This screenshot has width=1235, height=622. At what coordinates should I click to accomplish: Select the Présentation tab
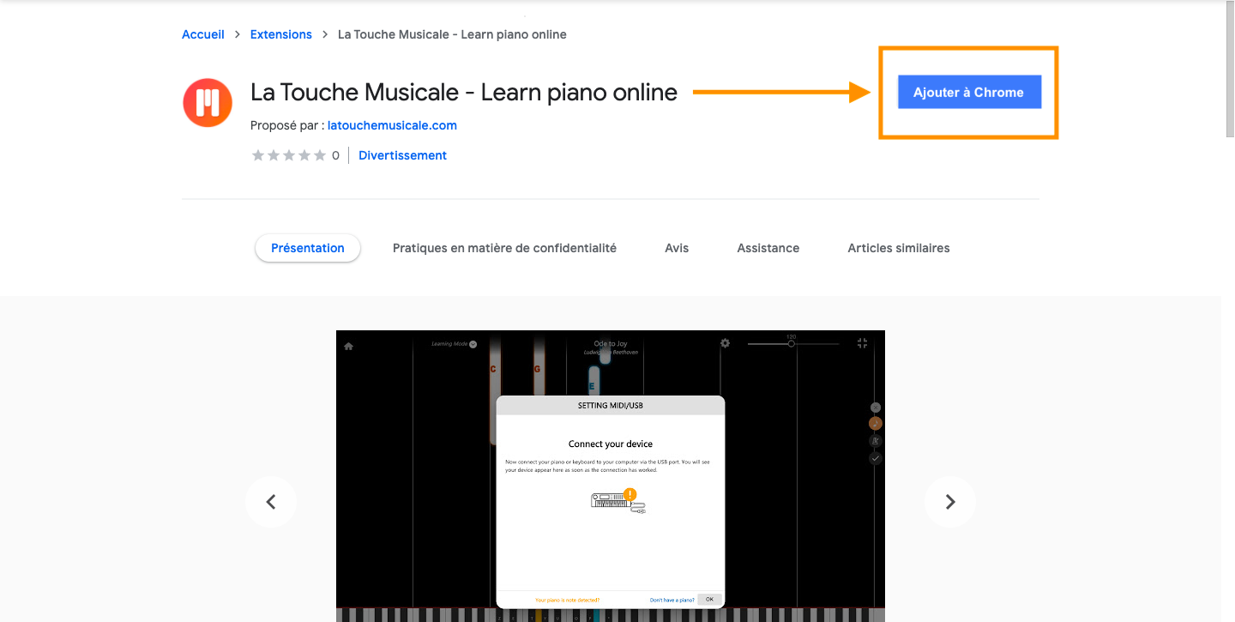pos(308,248)
